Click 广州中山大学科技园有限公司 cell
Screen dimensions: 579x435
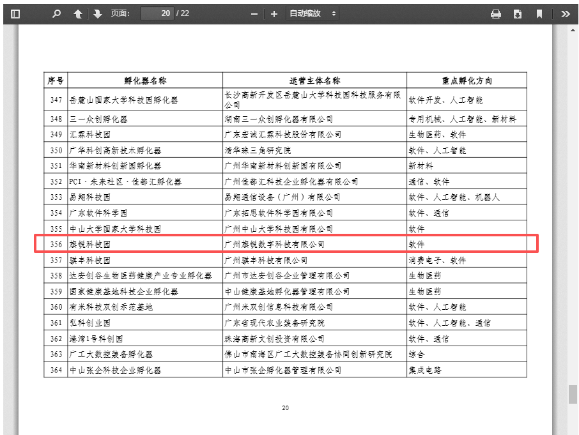pos(314,229)
